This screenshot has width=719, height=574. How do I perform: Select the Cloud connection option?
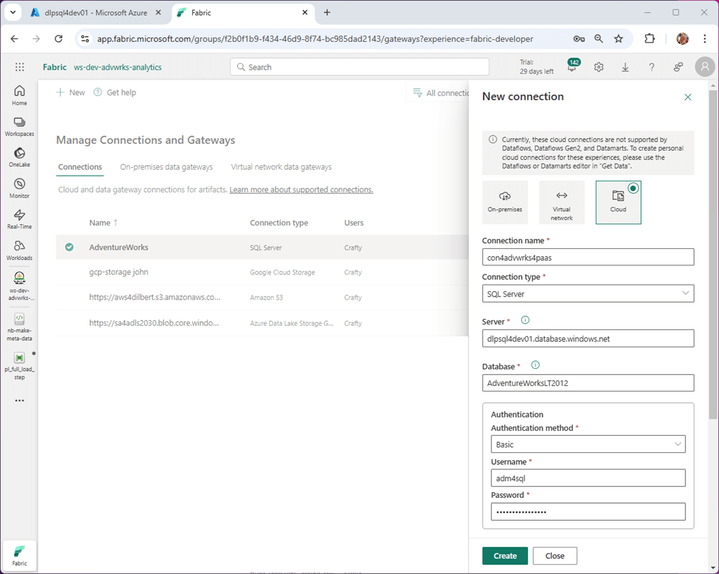pos(618,202)
